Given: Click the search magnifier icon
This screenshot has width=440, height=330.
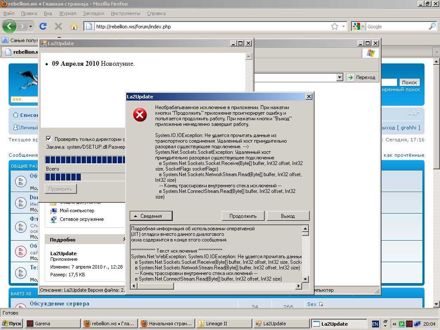Looking at the screenshot, I should pos(432,26).
